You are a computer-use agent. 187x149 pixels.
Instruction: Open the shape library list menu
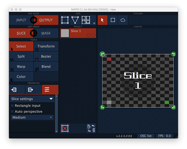point(94,23)
